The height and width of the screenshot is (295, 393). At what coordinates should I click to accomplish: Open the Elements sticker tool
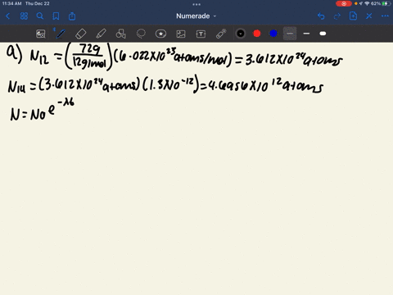coord(160,34)
